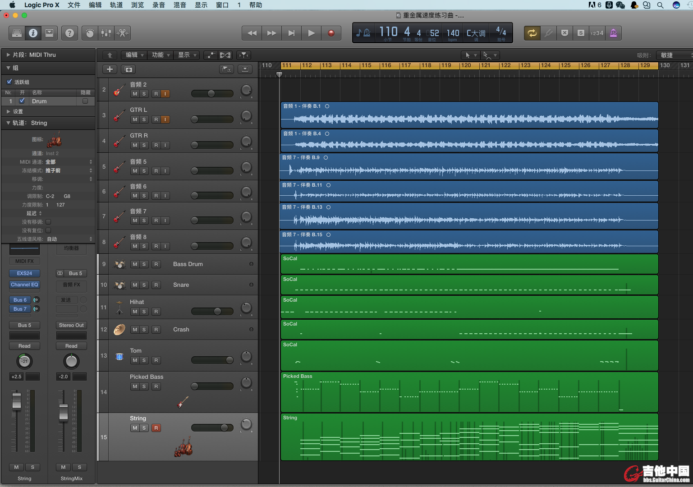Viewport: 693px width, 487px height.
Task: Open the 冻结模式 推子前 dropdown
Action: coord(69,170)
